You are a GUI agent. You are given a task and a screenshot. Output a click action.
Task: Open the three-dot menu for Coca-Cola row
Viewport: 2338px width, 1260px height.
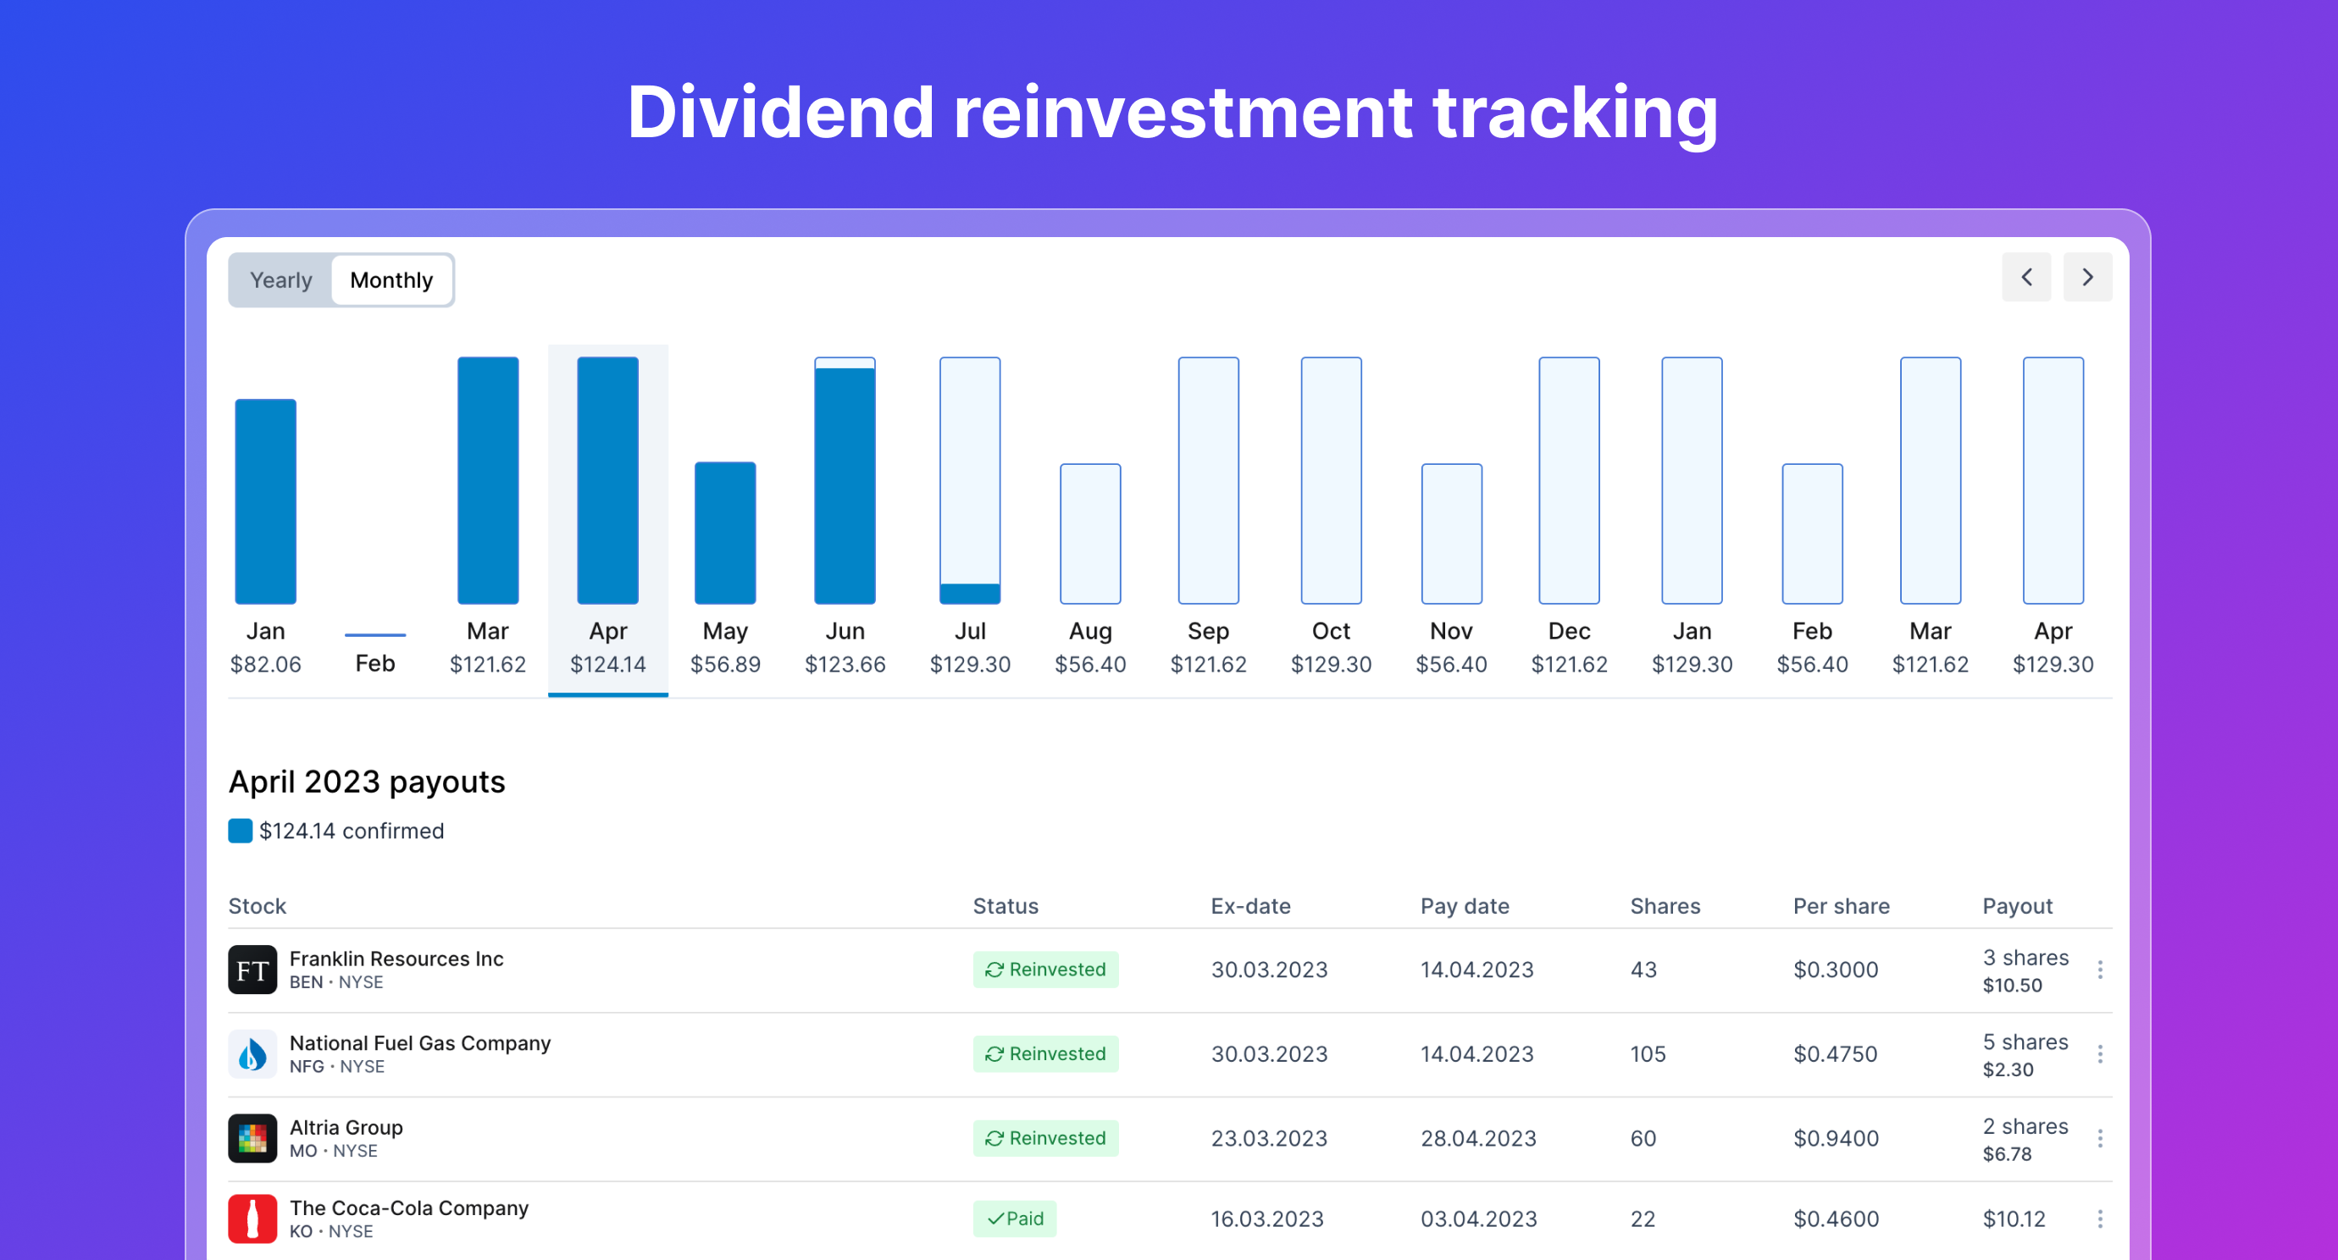tap(2099, 1219)
